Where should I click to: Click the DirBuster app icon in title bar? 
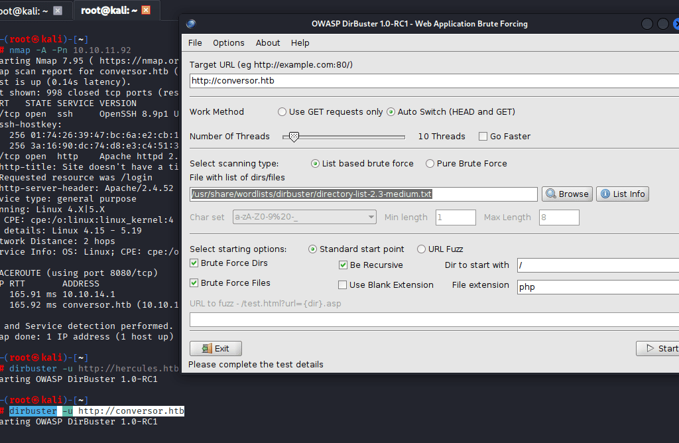tap(191, 24)
